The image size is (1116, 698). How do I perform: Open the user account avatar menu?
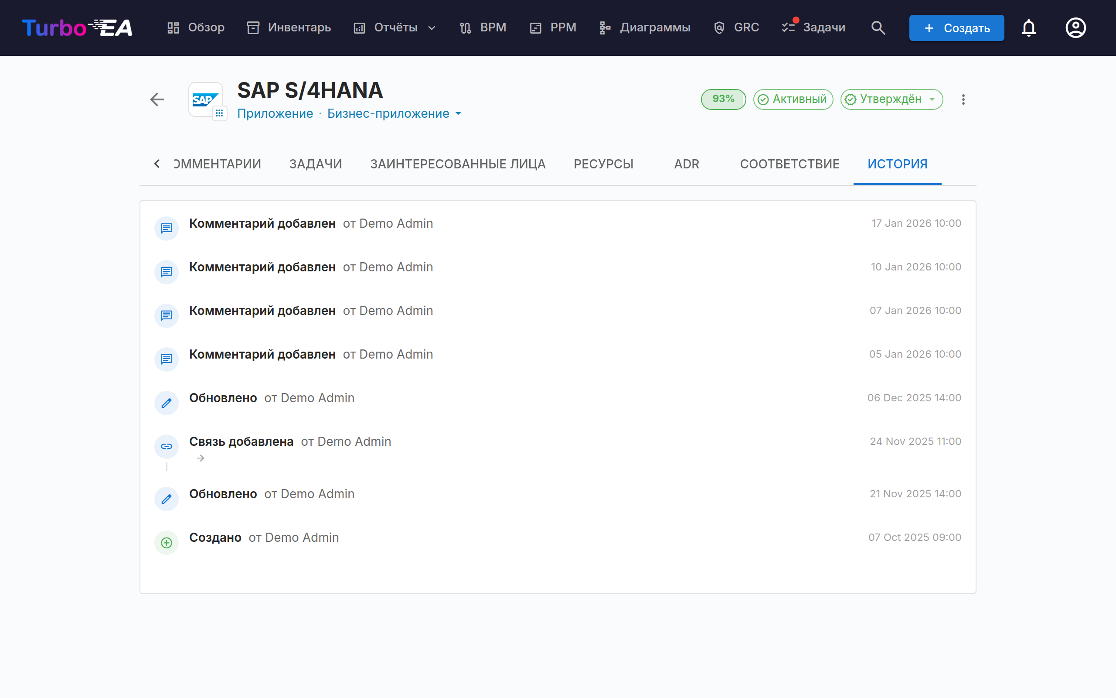click(1075, 27)
